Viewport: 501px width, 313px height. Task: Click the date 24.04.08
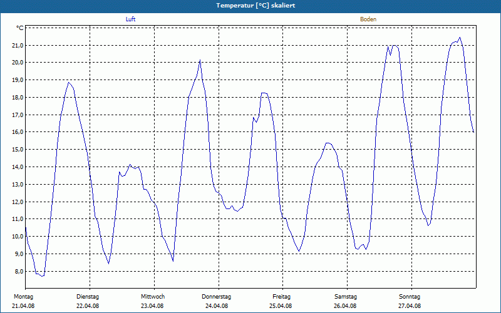coord(217,306)
